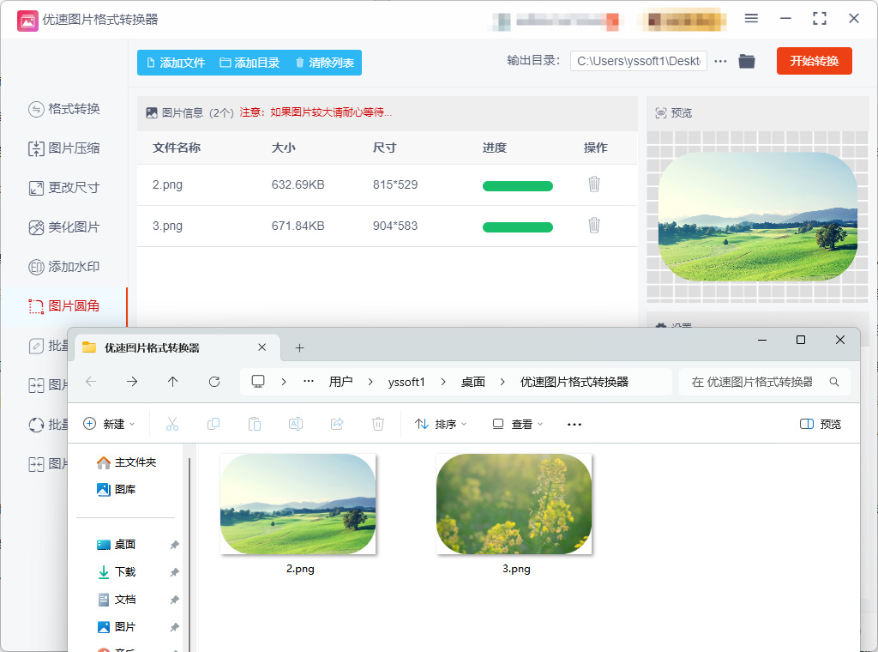Screen dimensions: 878x652
Task: Refresh the Explorer folder view
Action: 213,382
